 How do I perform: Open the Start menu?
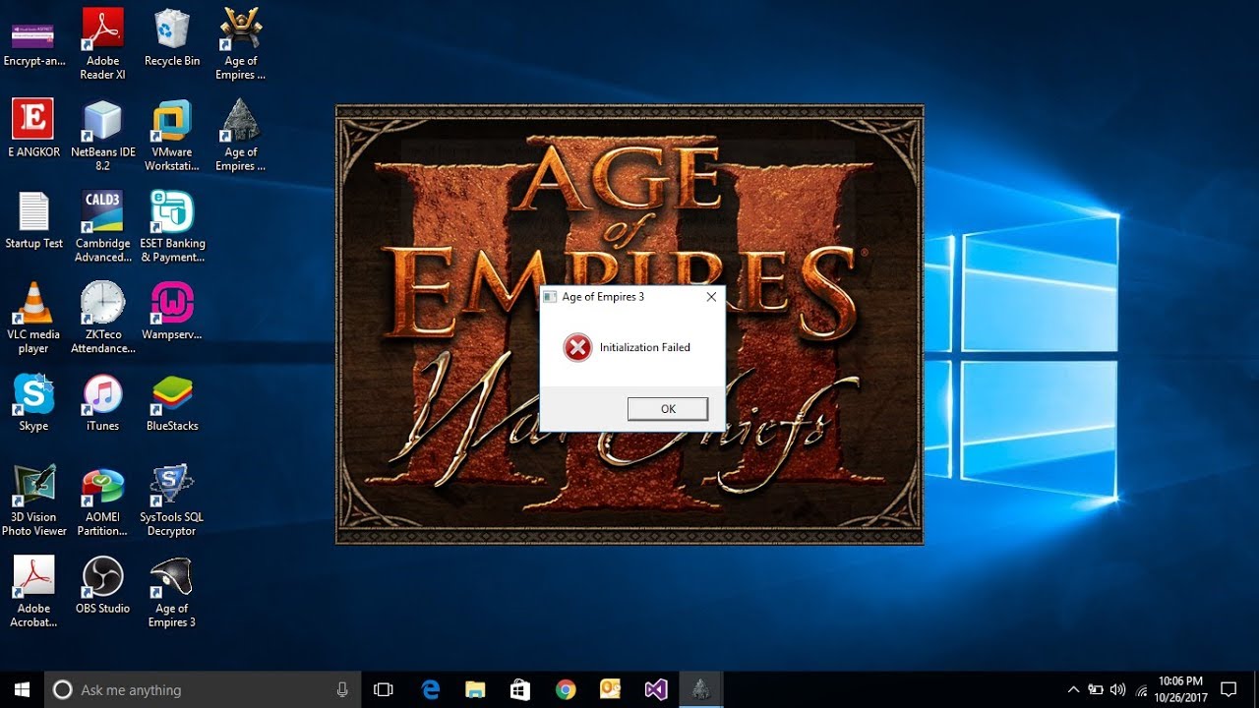pyautogui.click(x=20, y=689)
